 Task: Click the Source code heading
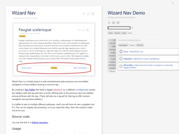[21, 117]
